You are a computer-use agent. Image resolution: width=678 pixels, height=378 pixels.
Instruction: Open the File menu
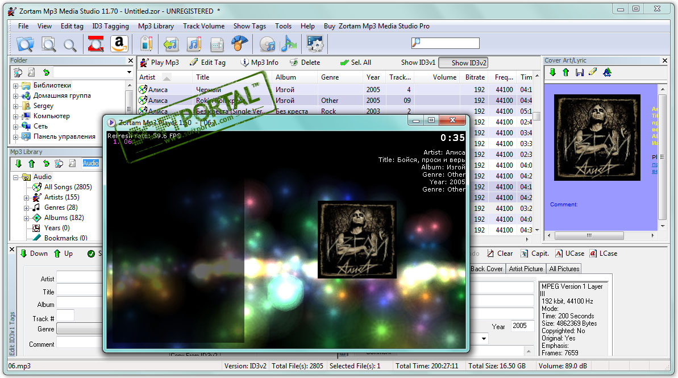tap(23, 26)
